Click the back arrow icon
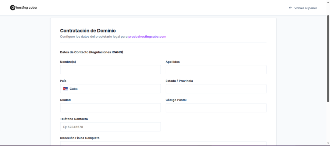Viewport: 330px width, 146px height. point(290,8)
